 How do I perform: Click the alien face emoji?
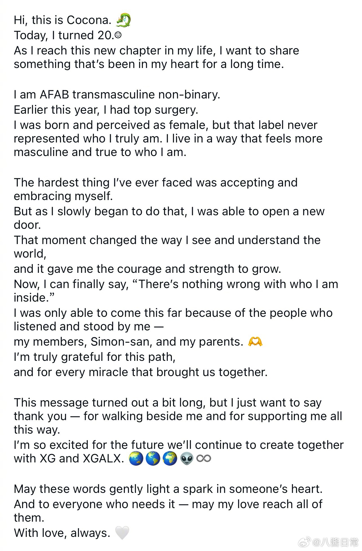coord(187,459)
